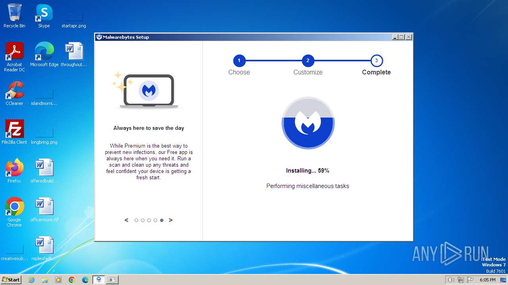Select the throughout Word document icon
Image resolution: width=508 pixels, height=285 pixels.
(x=74, y=55)
